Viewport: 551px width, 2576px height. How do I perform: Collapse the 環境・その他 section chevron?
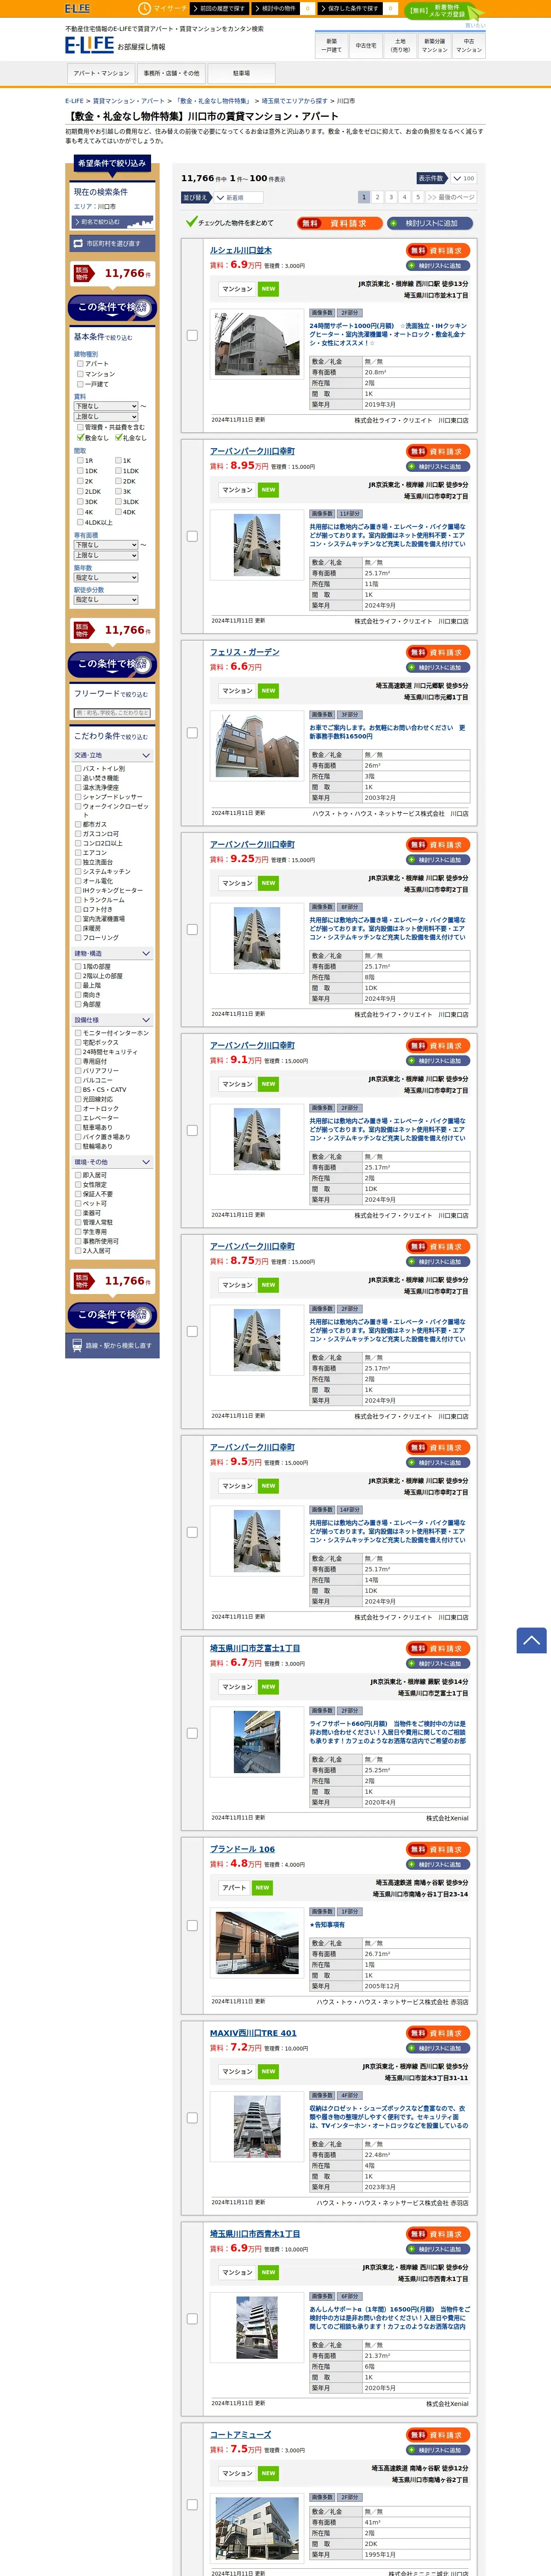146,1162
